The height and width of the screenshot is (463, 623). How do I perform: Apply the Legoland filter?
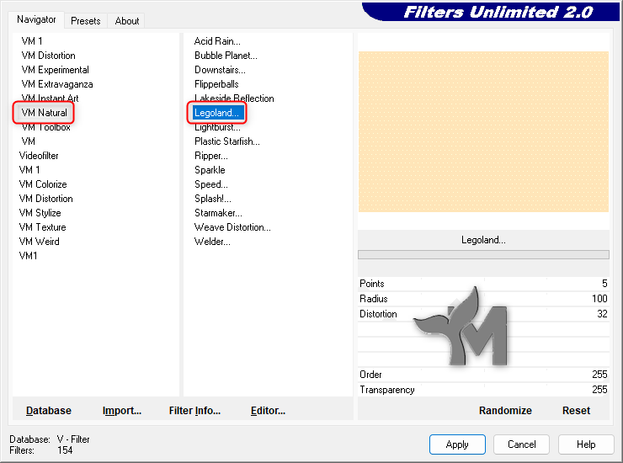[457, 444]
